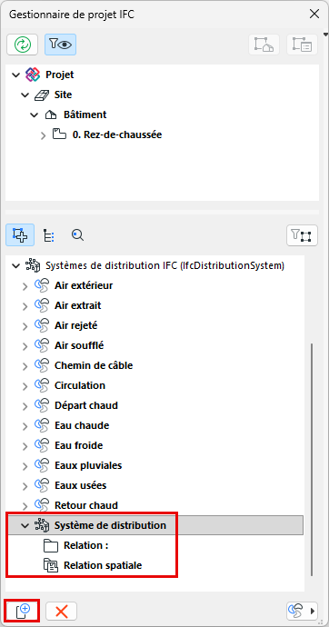
Task: Select the Circulation label
Action: [80, 385]
